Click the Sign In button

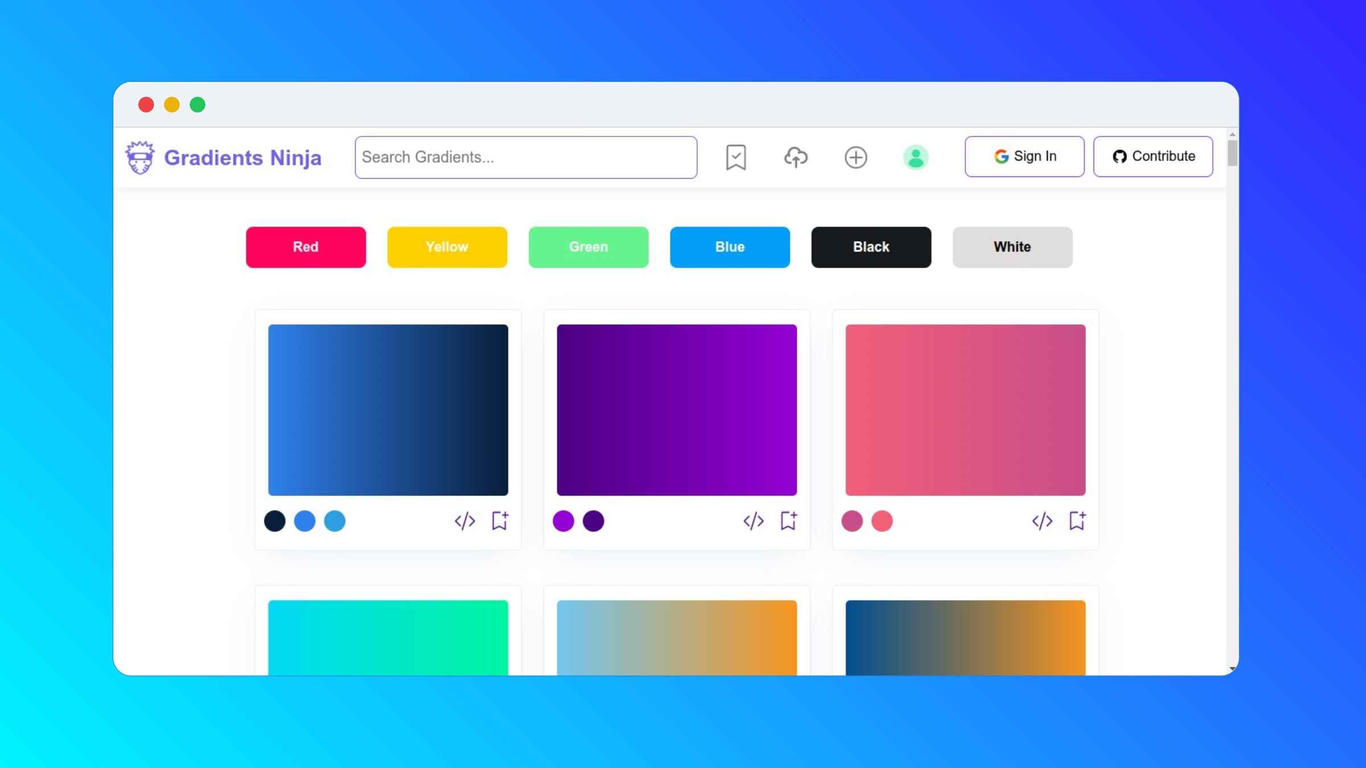[x=1024, y=156]
